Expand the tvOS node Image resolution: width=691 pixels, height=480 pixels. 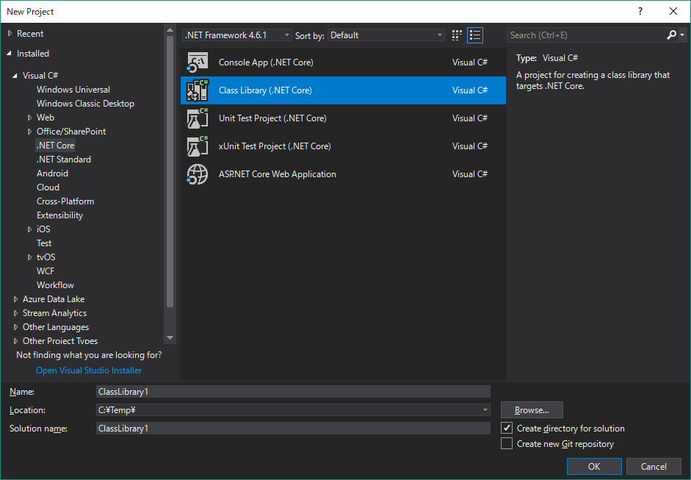point(29,257)
